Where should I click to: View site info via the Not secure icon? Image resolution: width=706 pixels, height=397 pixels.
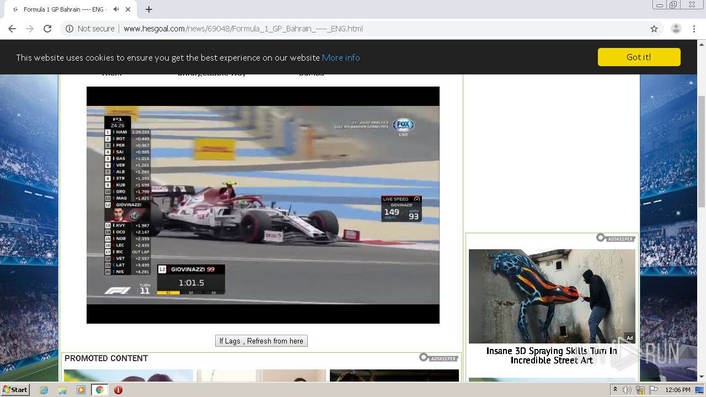click(69, 29)
